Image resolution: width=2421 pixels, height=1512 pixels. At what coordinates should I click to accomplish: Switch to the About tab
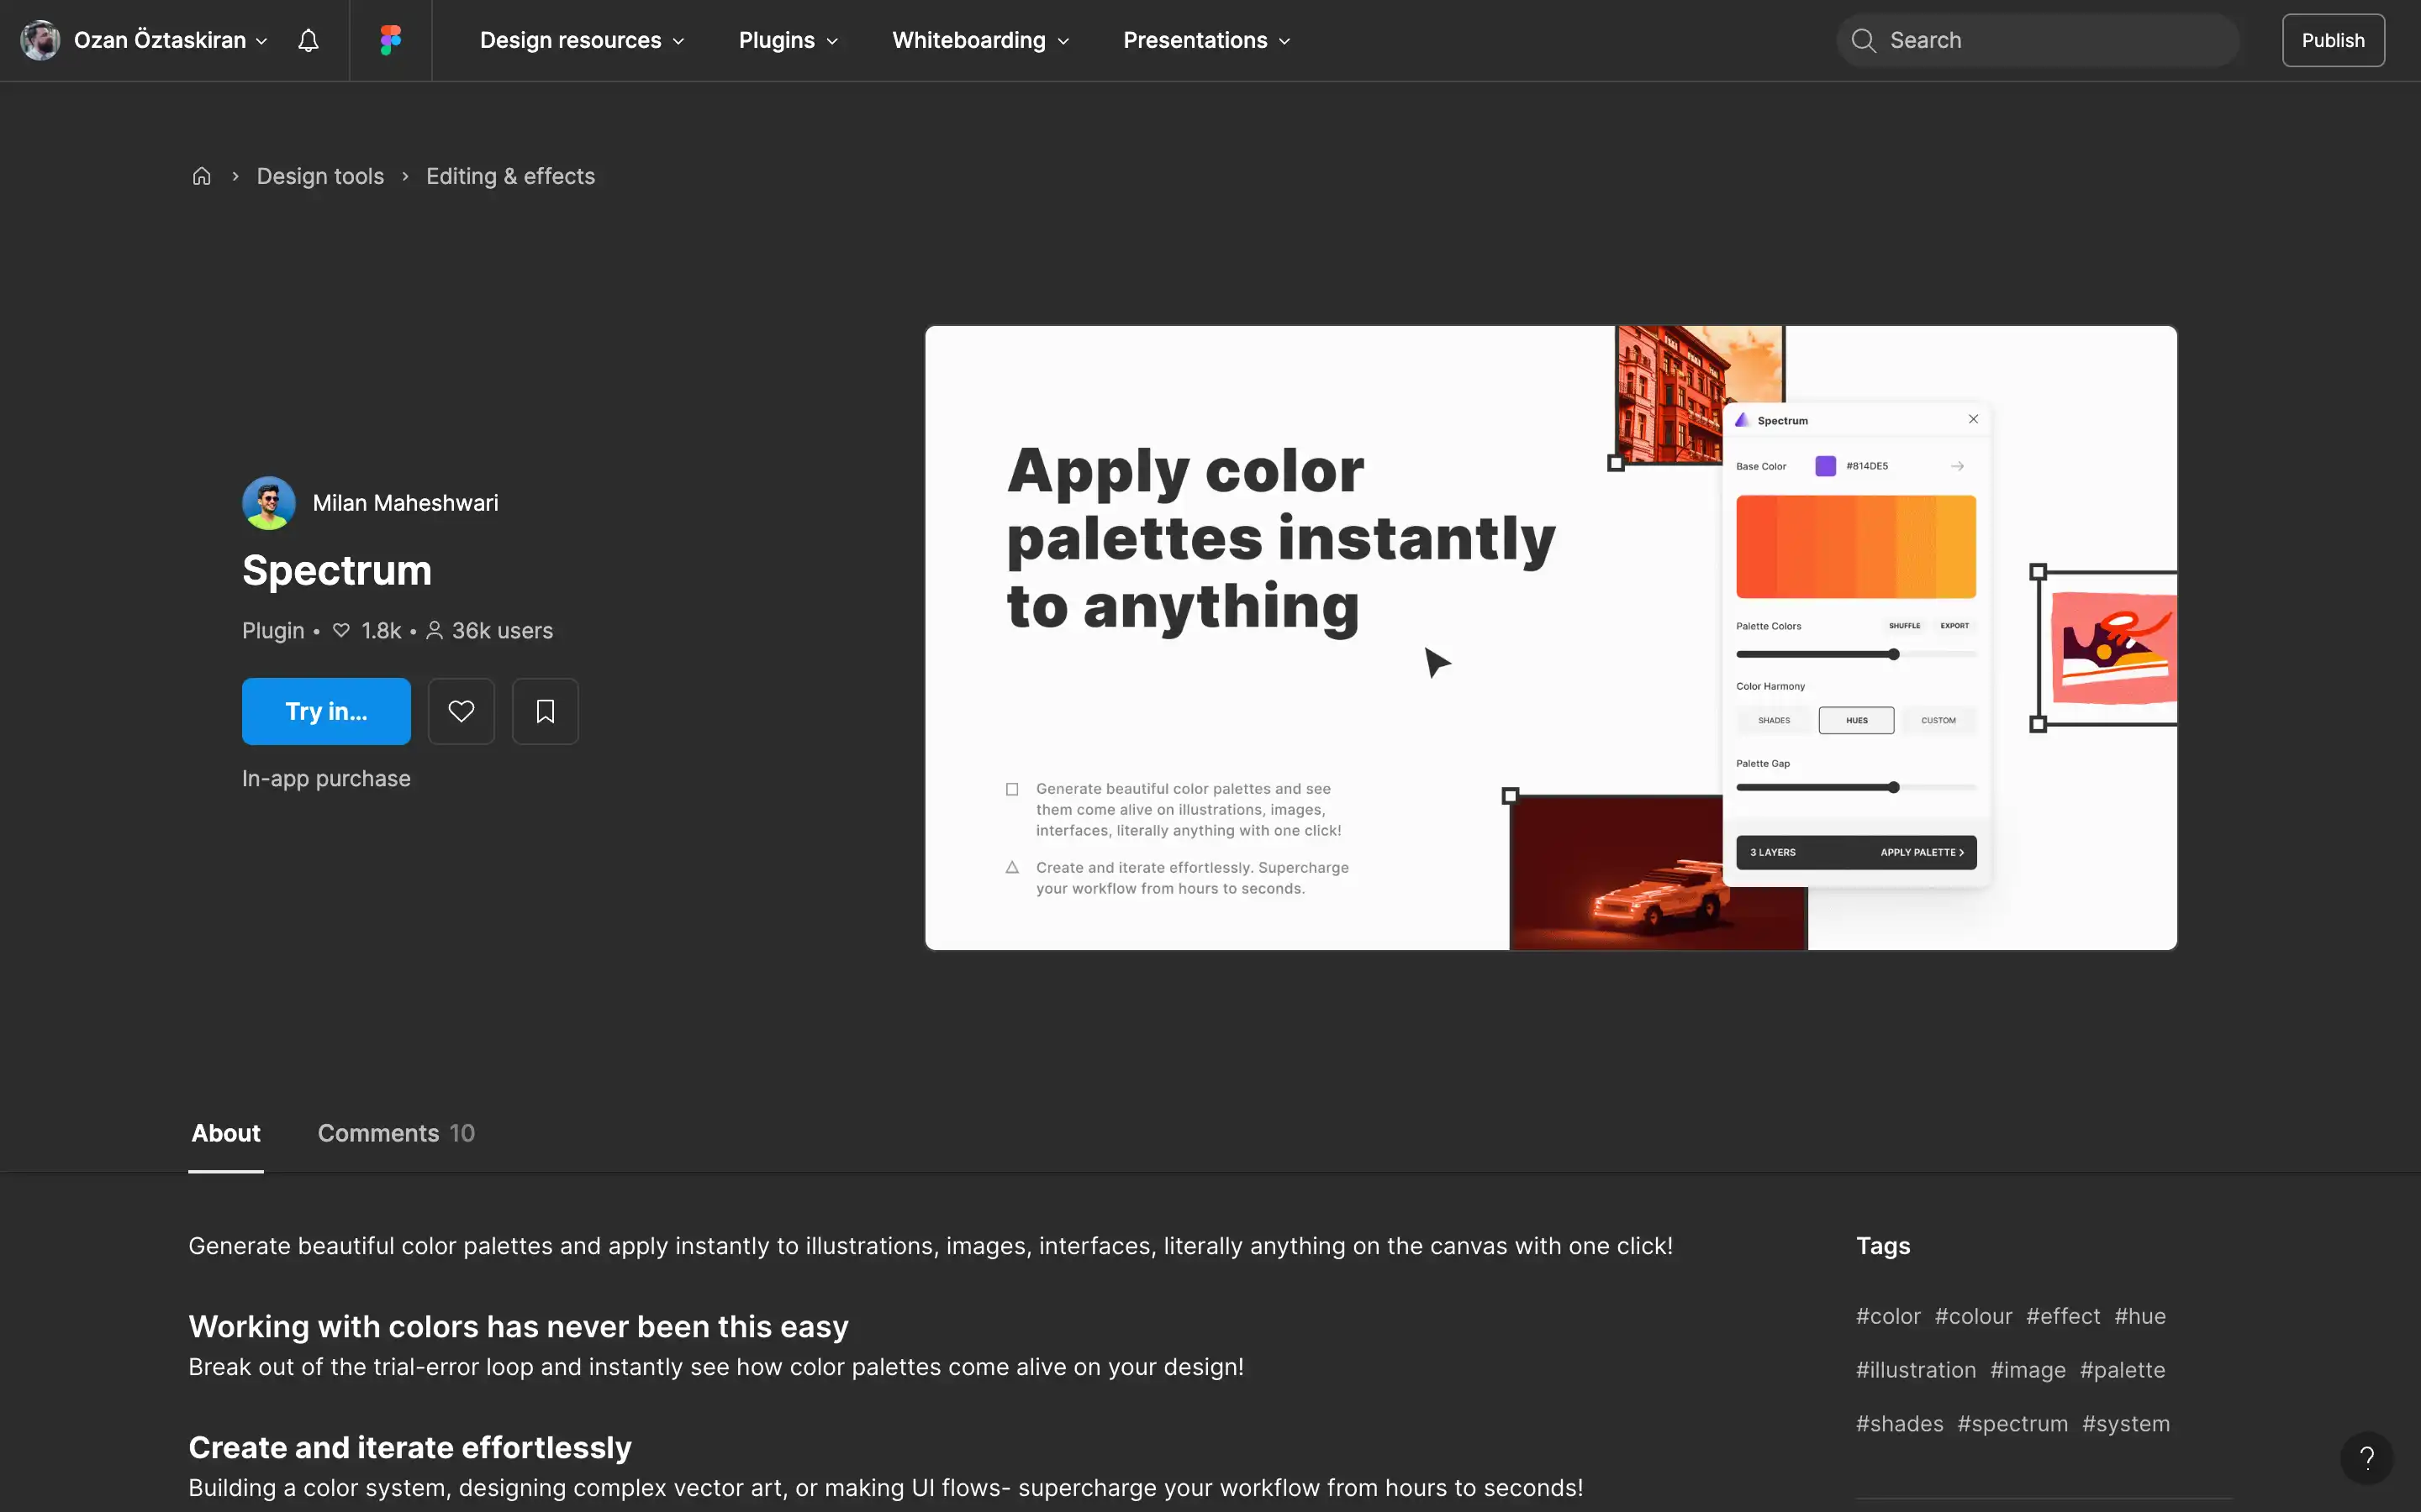(226, 1133)
